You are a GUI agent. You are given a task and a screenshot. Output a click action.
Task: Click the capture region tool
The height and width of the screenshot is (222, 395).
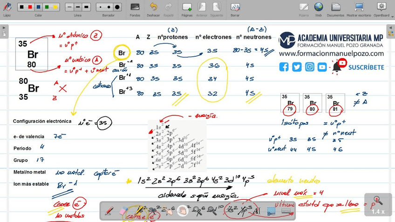272,211
